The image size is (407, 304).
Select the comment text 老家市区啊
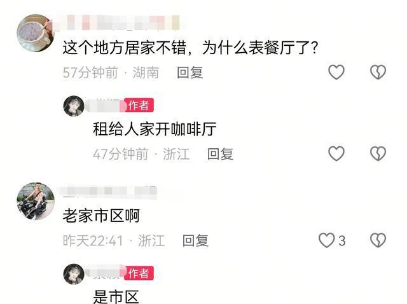click(x=101, y=216)
